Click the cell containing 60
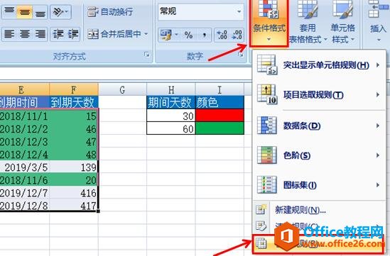 (171, 128)
